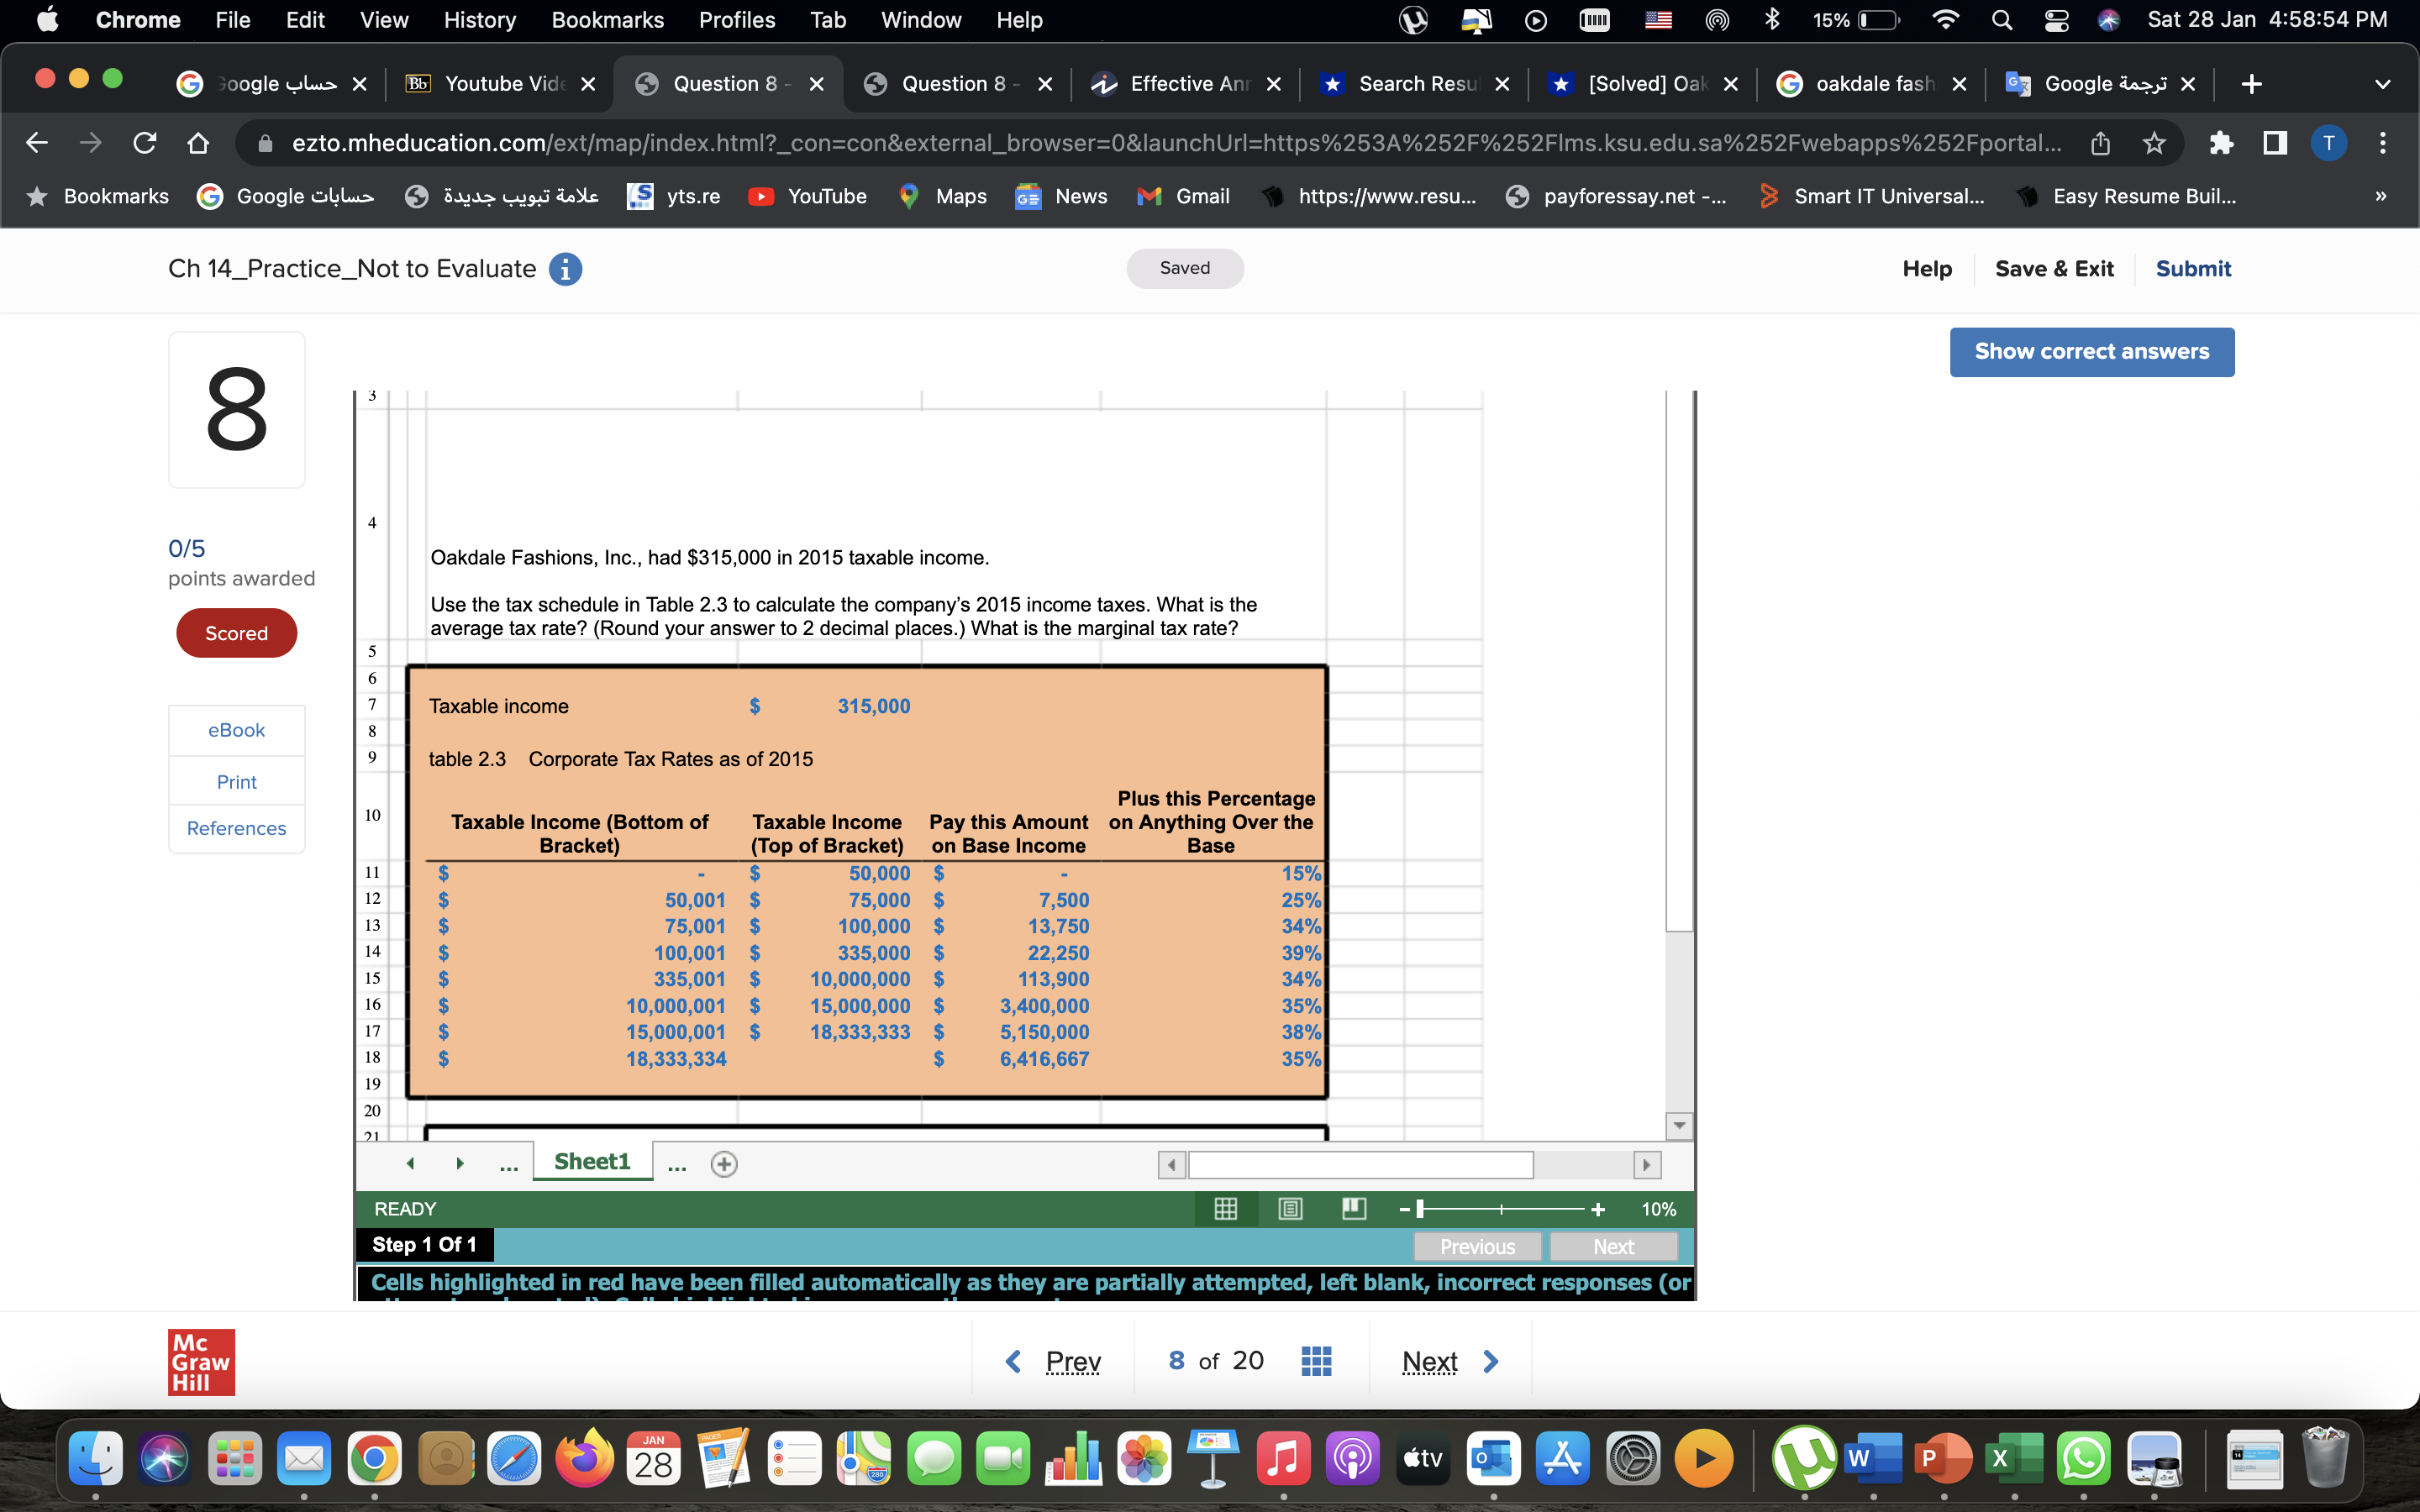Screen dimensions: 2420x1512
Task: Click the info icon next to Ch 14_Practice_Not to Evaluate
Action: 566,268
